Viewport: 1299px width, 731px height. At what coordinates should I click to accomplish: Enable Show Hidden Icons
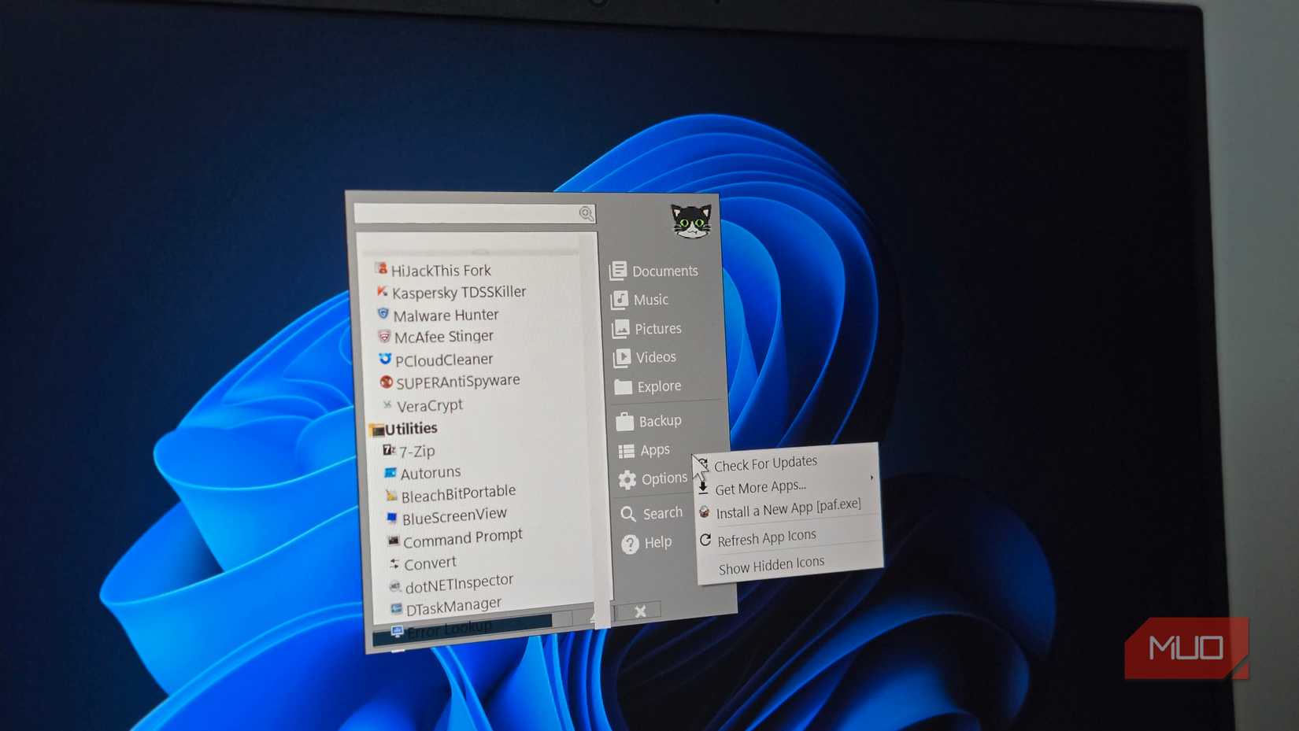pos(772,562)
